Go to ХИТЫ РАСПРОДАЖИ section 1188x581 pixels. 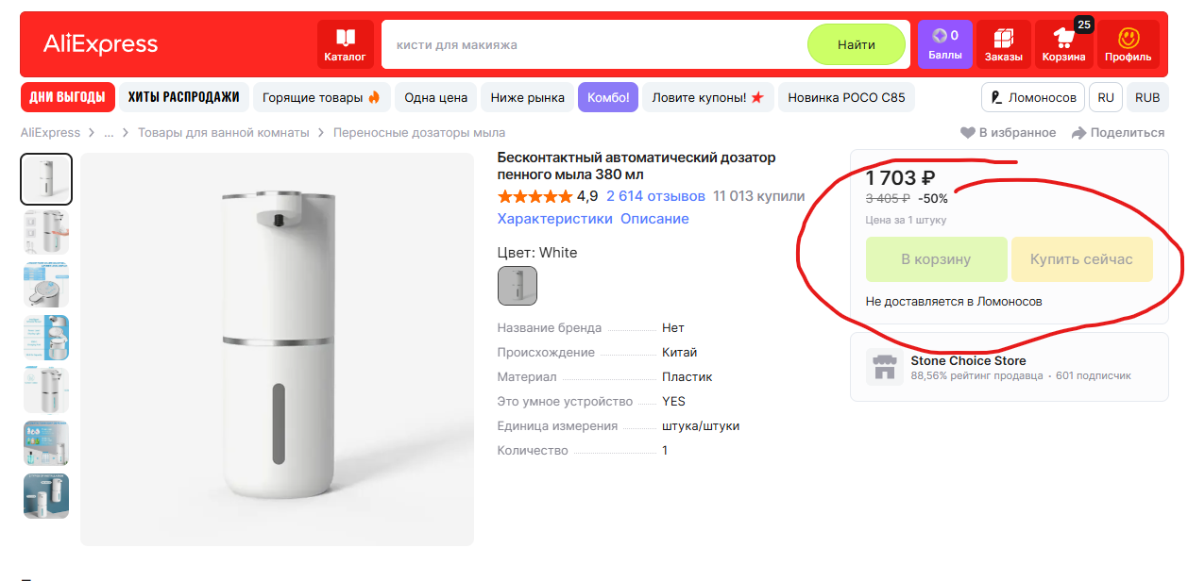184,97
